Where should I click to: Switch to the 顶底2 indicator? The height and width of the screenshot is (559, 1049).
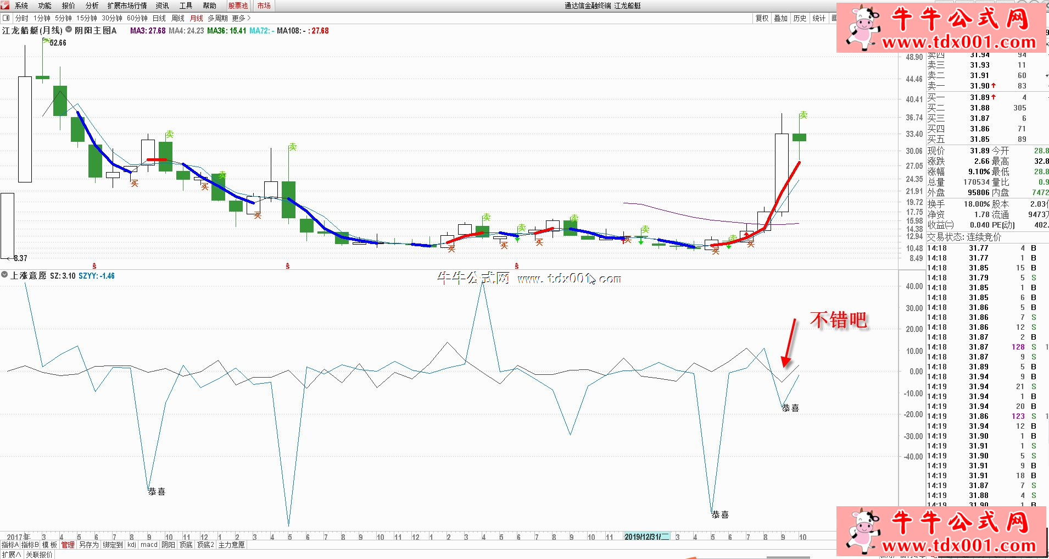(x=205, y=545)
